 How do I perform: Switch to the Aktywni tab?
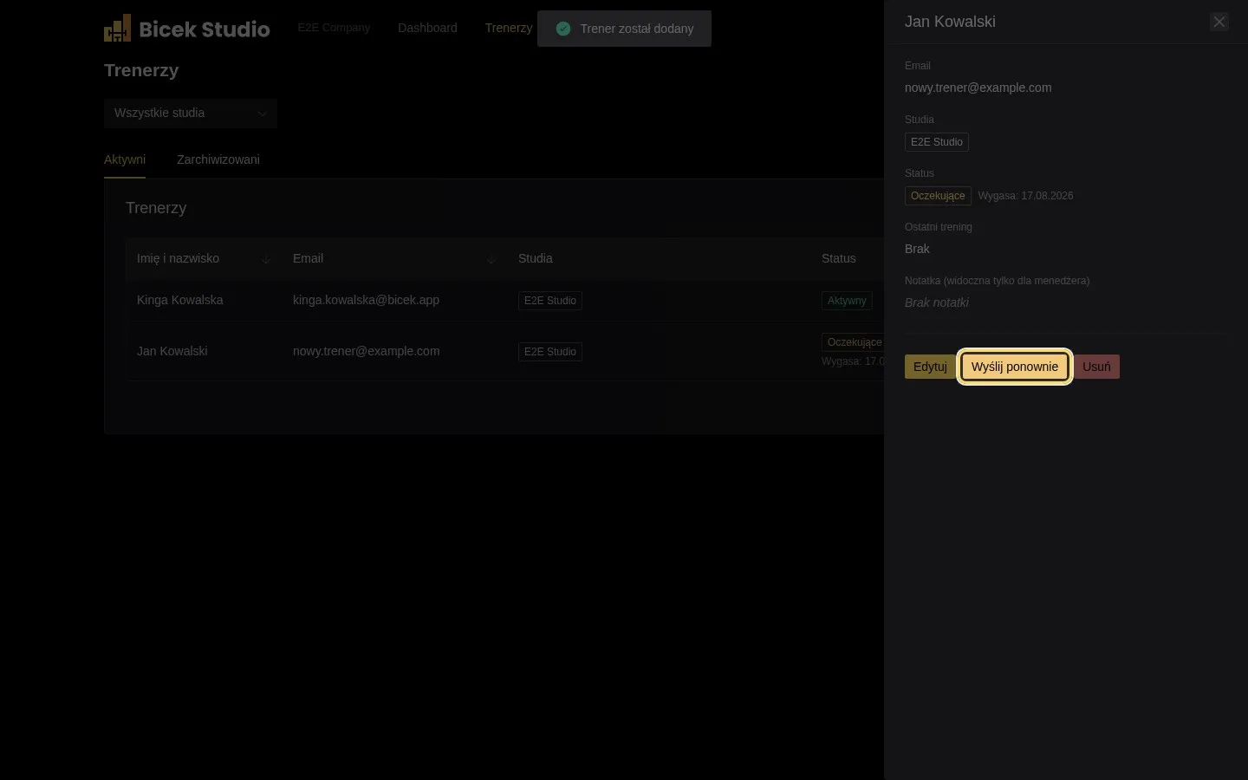click(125, 159)
